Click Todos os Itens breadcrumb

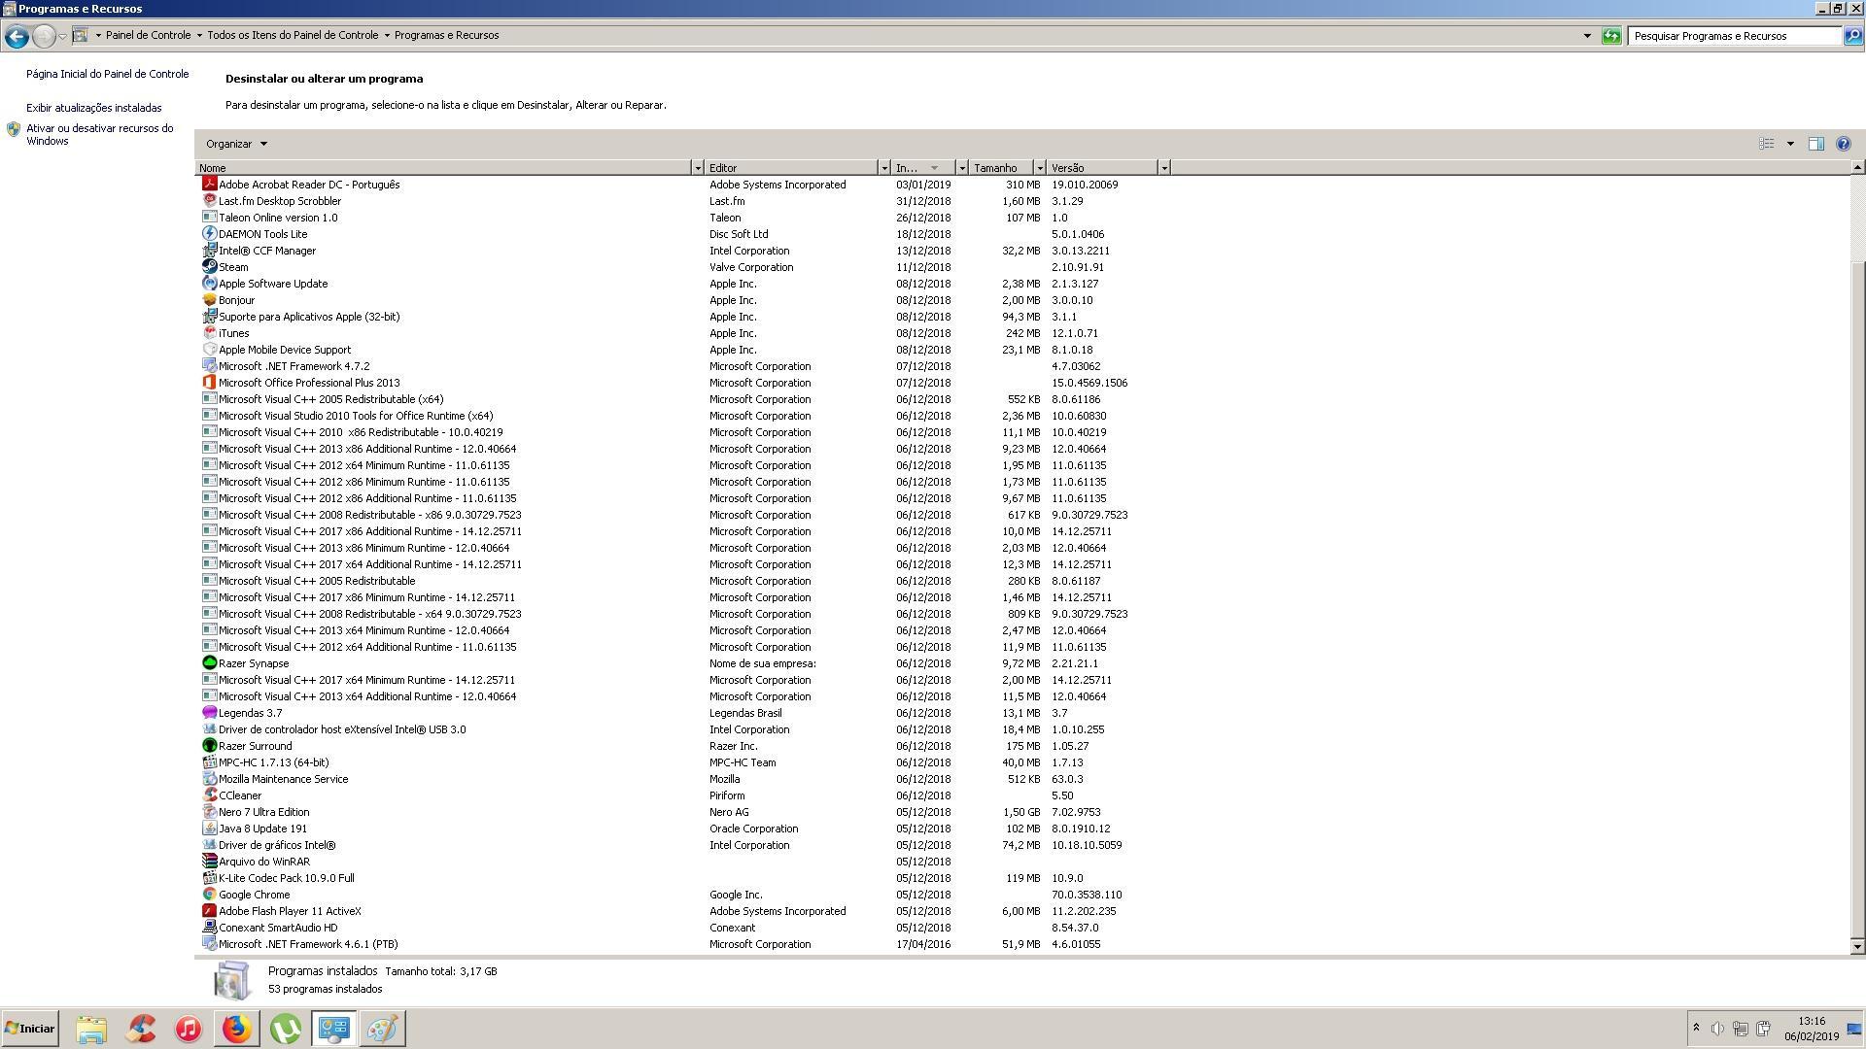click(x=293, y=35)
